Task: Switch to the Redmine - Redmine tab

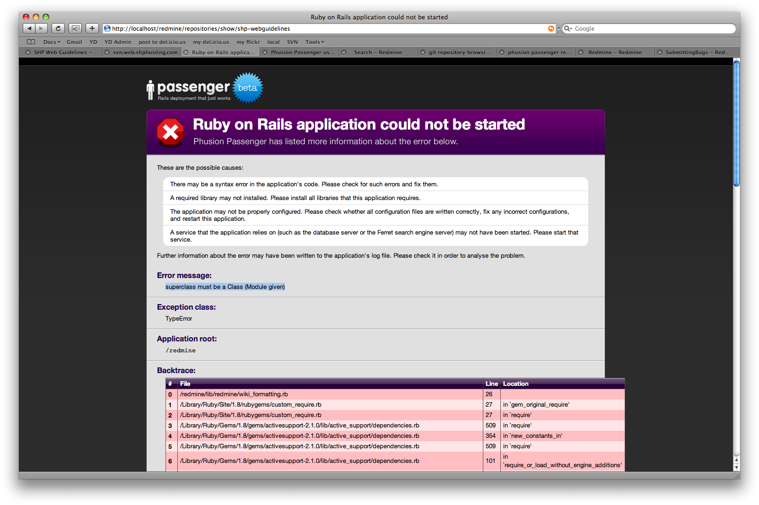Action: [615, 52]
